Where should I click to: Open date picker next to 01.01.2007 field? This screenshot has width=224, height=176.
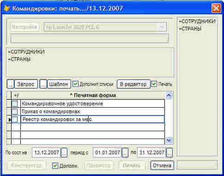coord(125,152)
